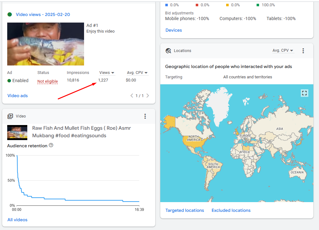This screenshot has height=230, width=319.
Task: Click the Raw Fish video thumbnail
Action: tap(17, 132)
